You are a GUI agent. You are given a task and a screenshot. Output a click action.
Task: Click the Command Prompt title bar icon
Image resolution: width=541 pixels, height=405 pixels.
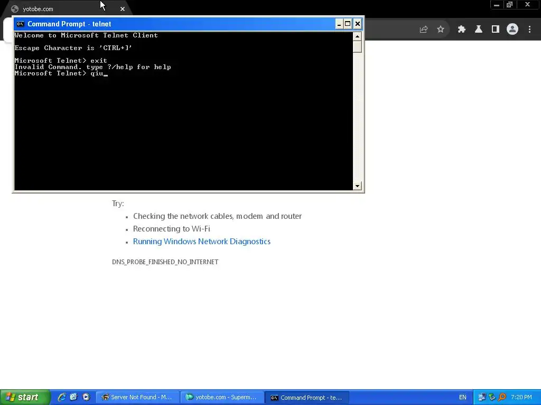(x=21, y=24)
